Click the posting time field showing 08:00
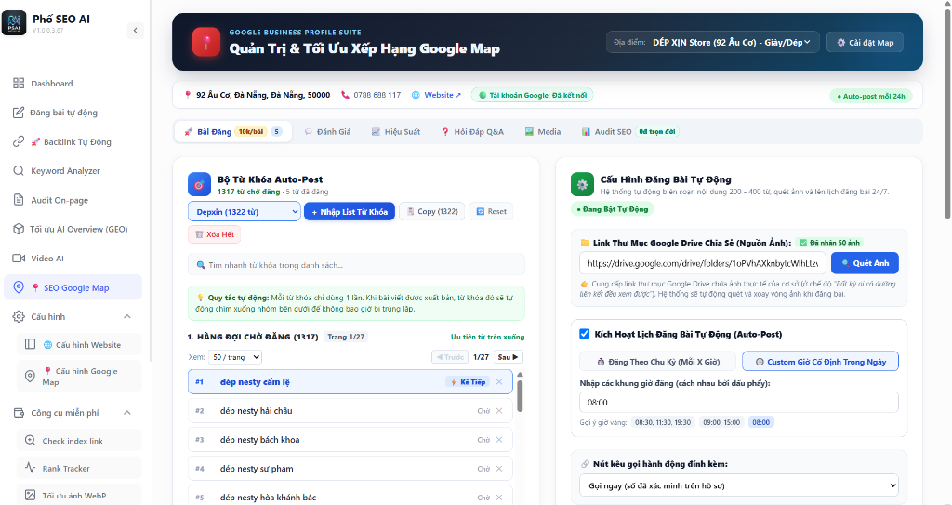The image size is (952, 505). [739, 403]
